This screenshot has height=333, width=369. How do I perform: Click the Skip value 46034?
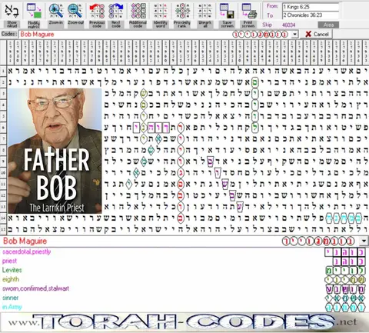click(x=289, y=25)
